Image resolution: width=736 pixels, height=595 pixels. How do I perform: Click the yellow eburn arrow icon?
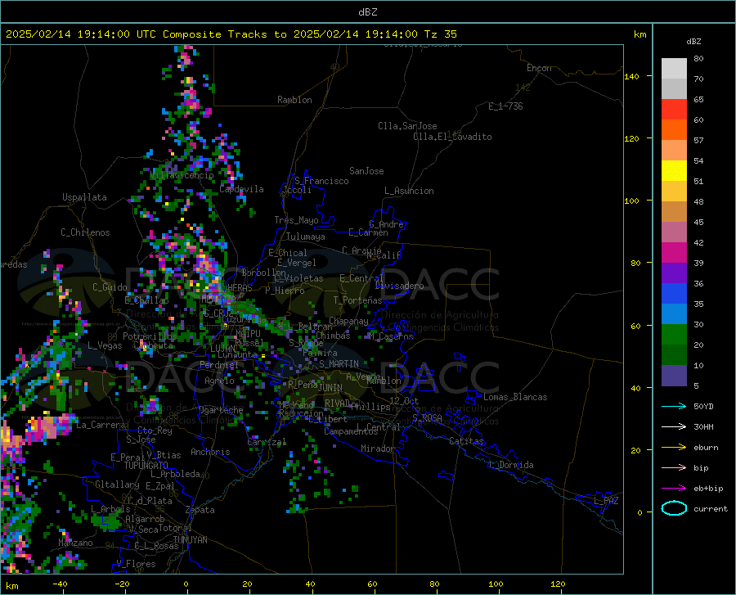[x=674, y=447]
